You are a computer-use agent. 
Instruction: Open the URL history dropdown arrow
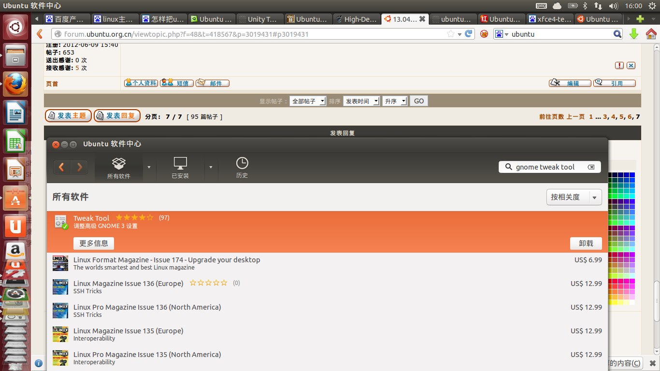pyautogui.click(x=460, y=34)
